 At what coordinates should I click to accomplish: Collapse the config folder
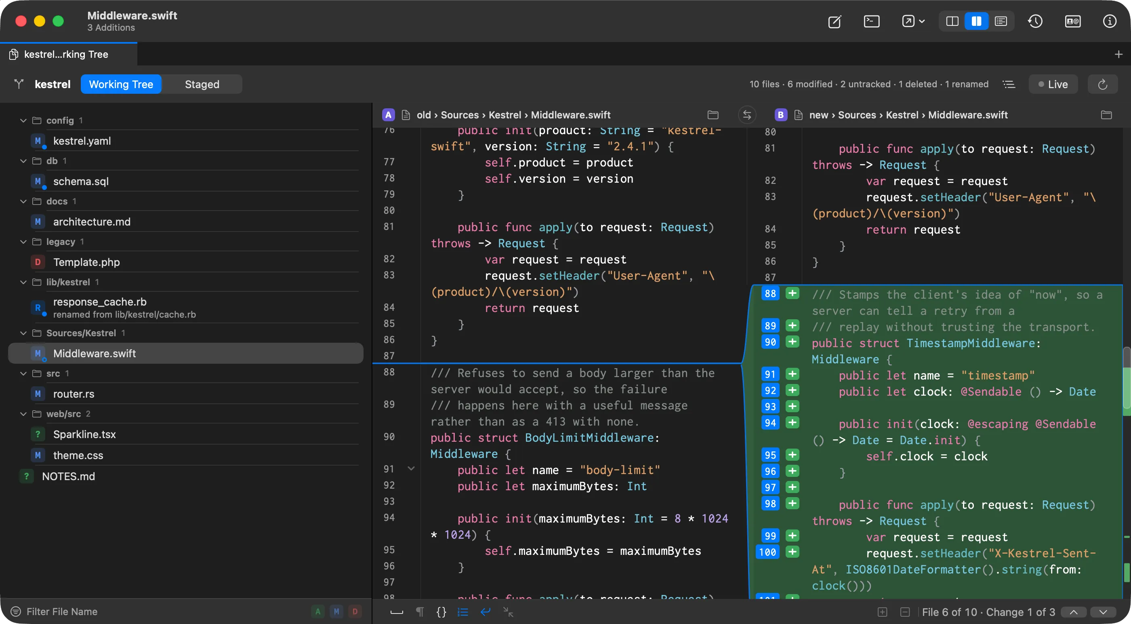[23, 120]
